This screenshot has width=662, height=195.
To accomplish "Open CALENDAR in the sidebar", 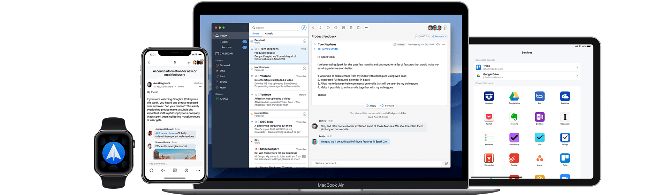I will click(x=226, y=54).
